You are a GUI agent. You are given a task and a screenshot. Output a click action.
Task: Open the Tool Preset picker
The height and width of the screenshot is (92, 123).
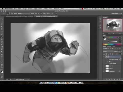click(x=4, y=14)
